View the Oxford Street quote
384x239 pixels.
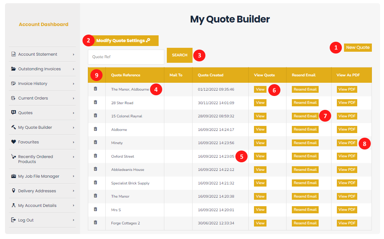coord(260,156)
